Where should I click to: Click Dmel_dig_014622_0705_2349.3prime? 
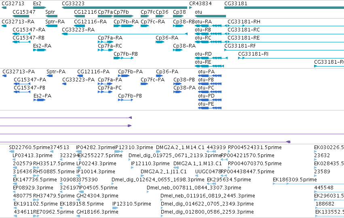point(162,208)
